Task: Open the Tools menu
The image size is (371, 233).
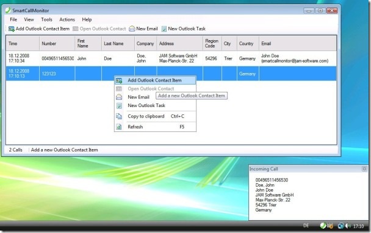Action: (46, 19)
